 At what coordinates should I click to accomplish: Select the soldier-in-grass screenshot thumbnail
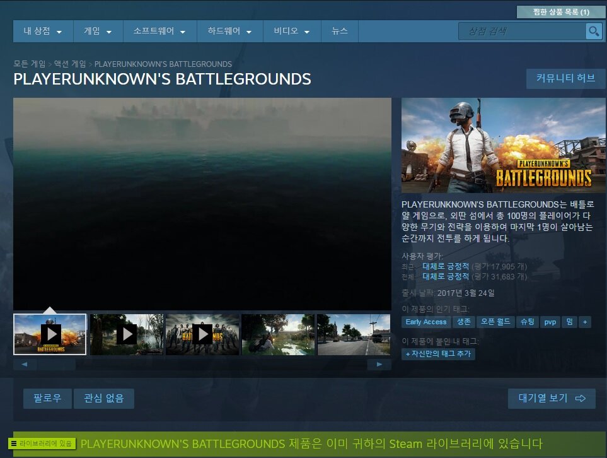pos(278,334)
